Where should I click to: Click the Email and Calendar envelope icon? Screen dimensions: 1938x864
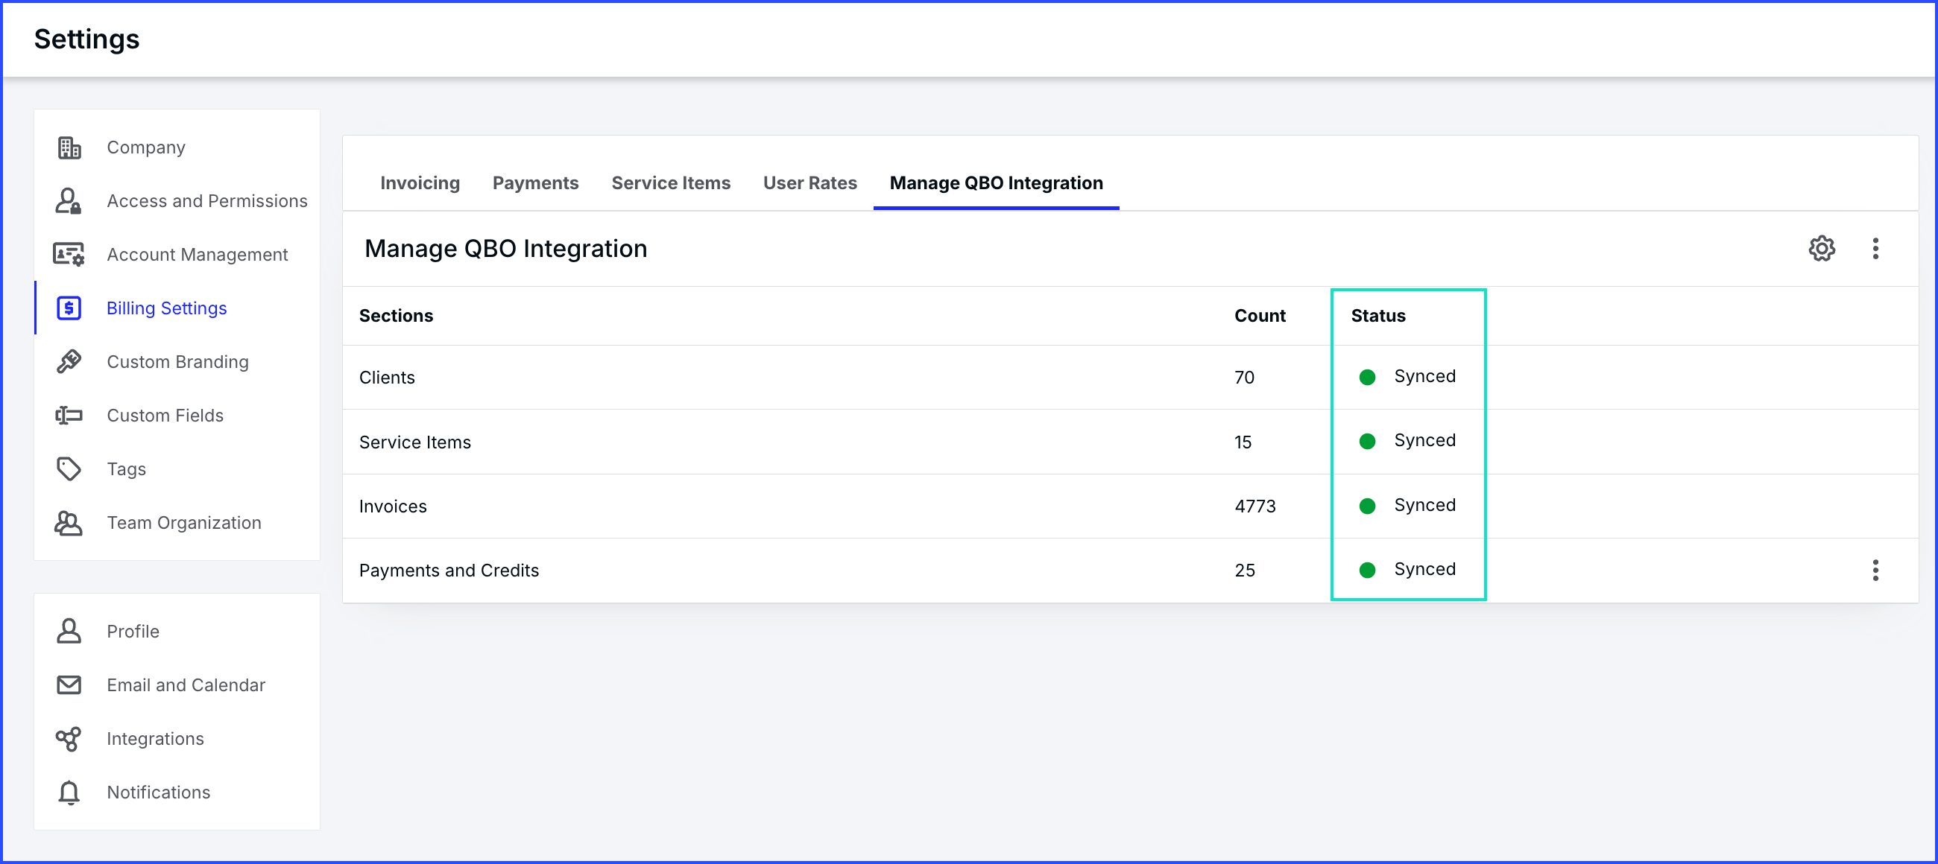(69, 684)
